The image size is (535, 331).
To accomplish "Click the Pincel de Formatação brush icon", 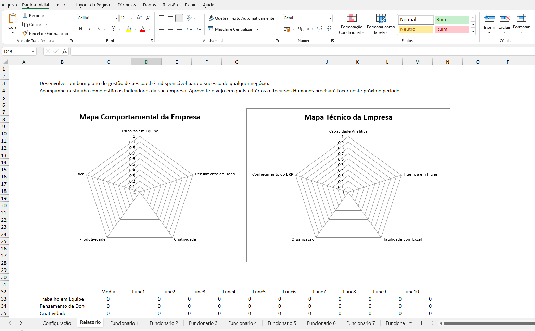I will [25, 33].
